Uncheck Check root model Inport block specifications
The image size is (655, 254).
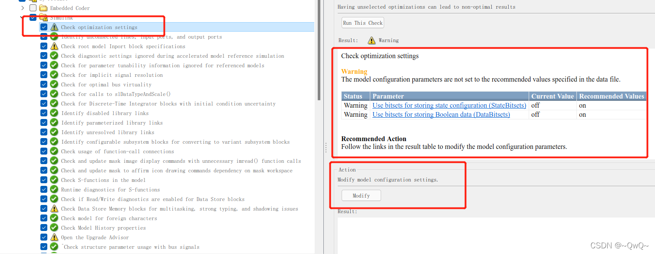(x=44, y=46)
